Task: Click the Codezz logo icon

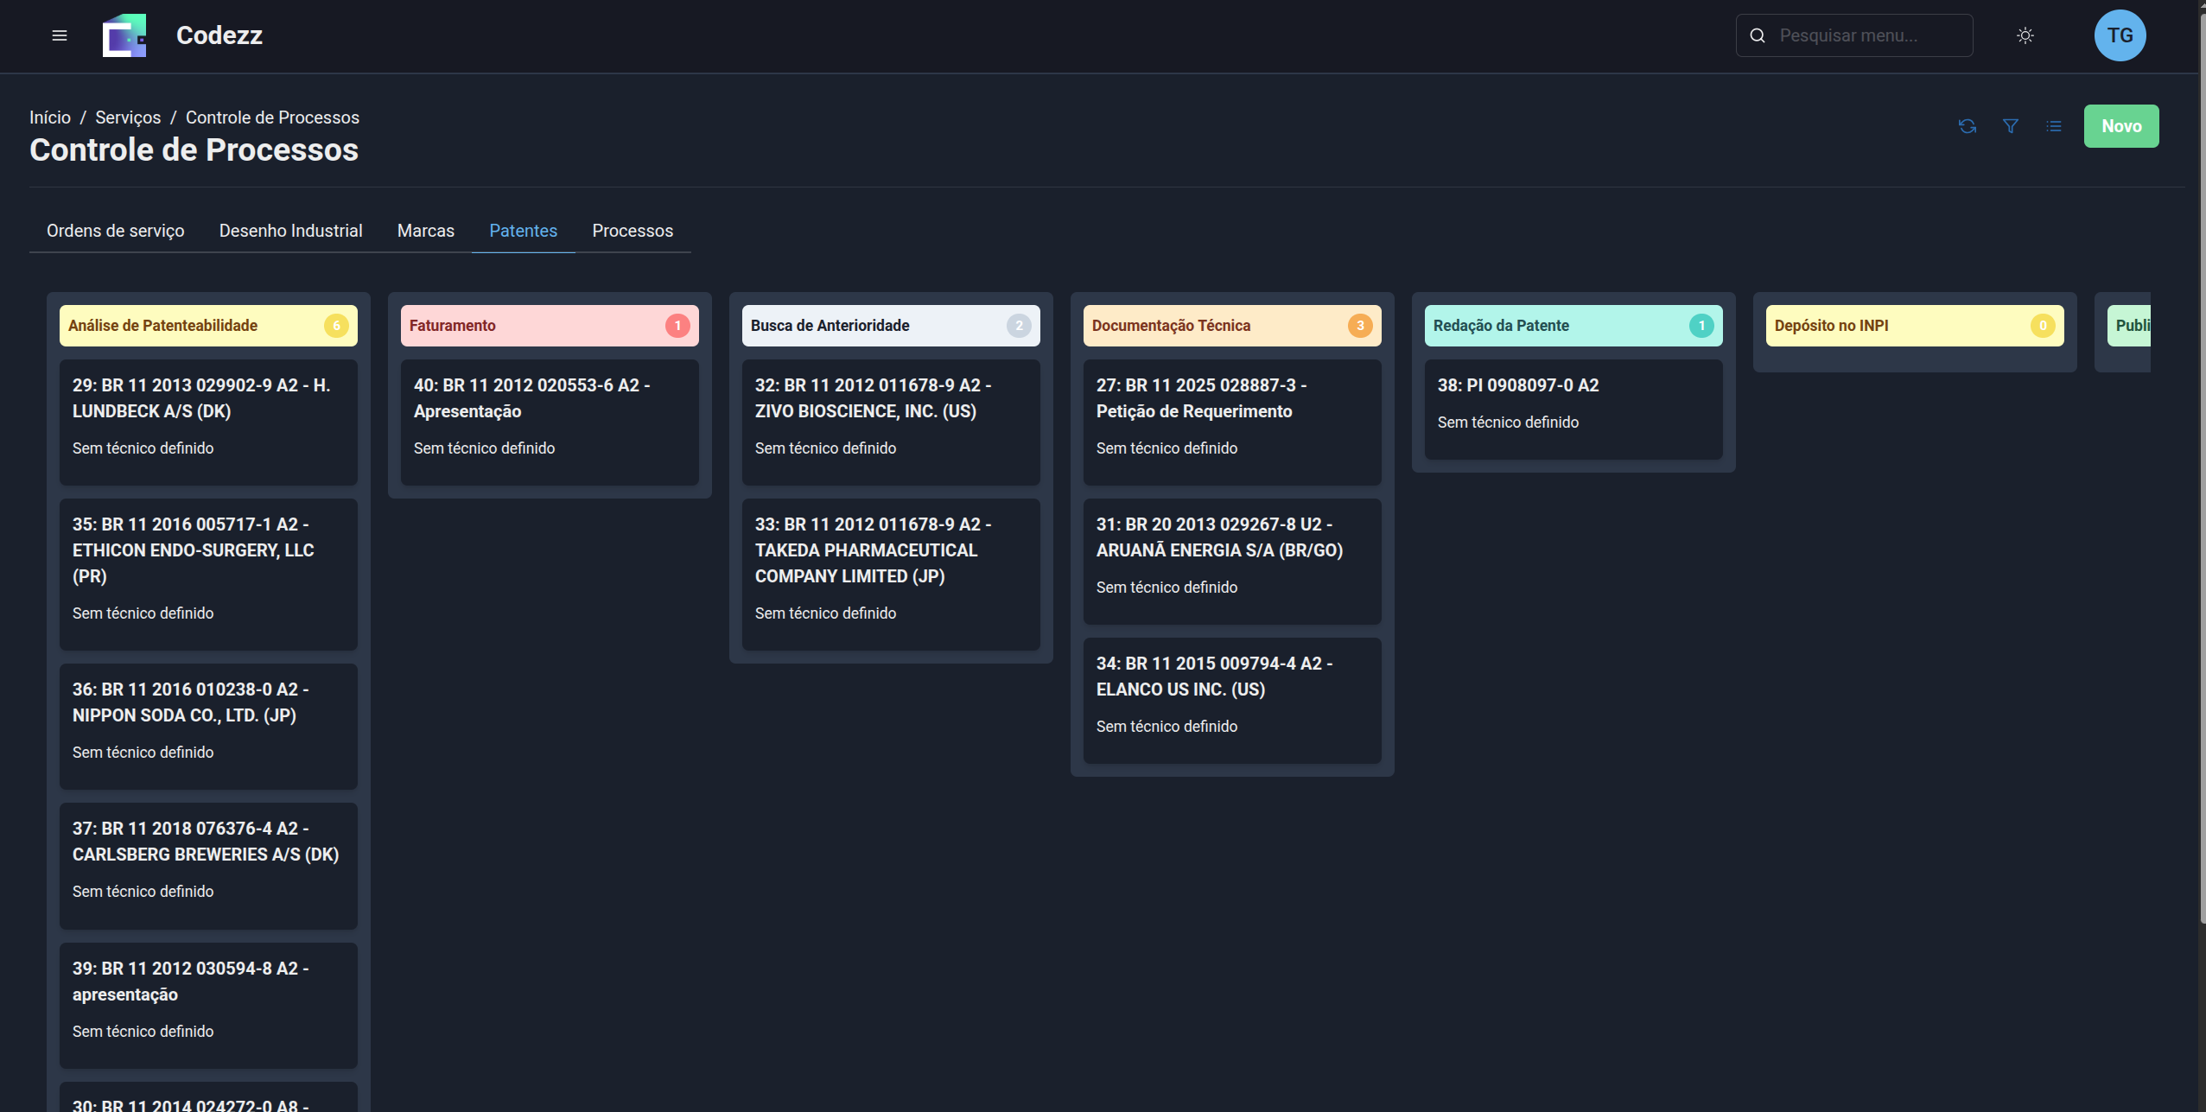Action: 124,35
